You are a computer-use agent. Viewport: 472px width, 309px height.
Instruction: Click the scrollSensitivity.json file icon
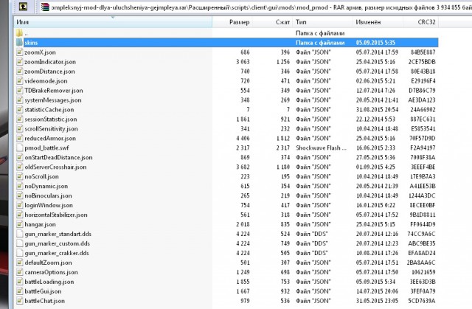pos(20,129)
